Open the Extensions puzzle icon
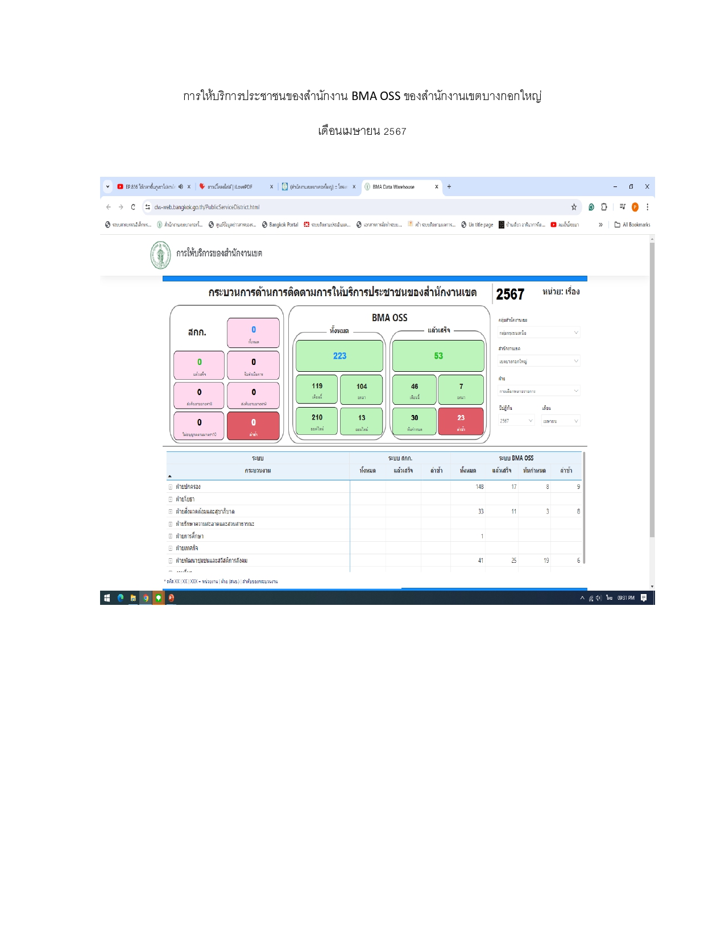 604,207
